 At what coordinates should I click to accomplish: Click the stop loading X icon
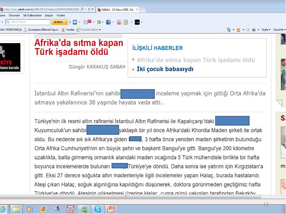click(93, 9)
